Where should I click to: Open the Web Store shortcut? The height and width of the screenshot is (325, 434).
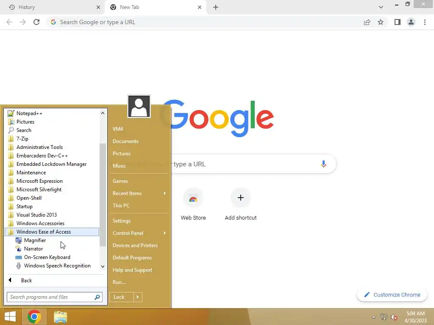click(x=193, y=204)
